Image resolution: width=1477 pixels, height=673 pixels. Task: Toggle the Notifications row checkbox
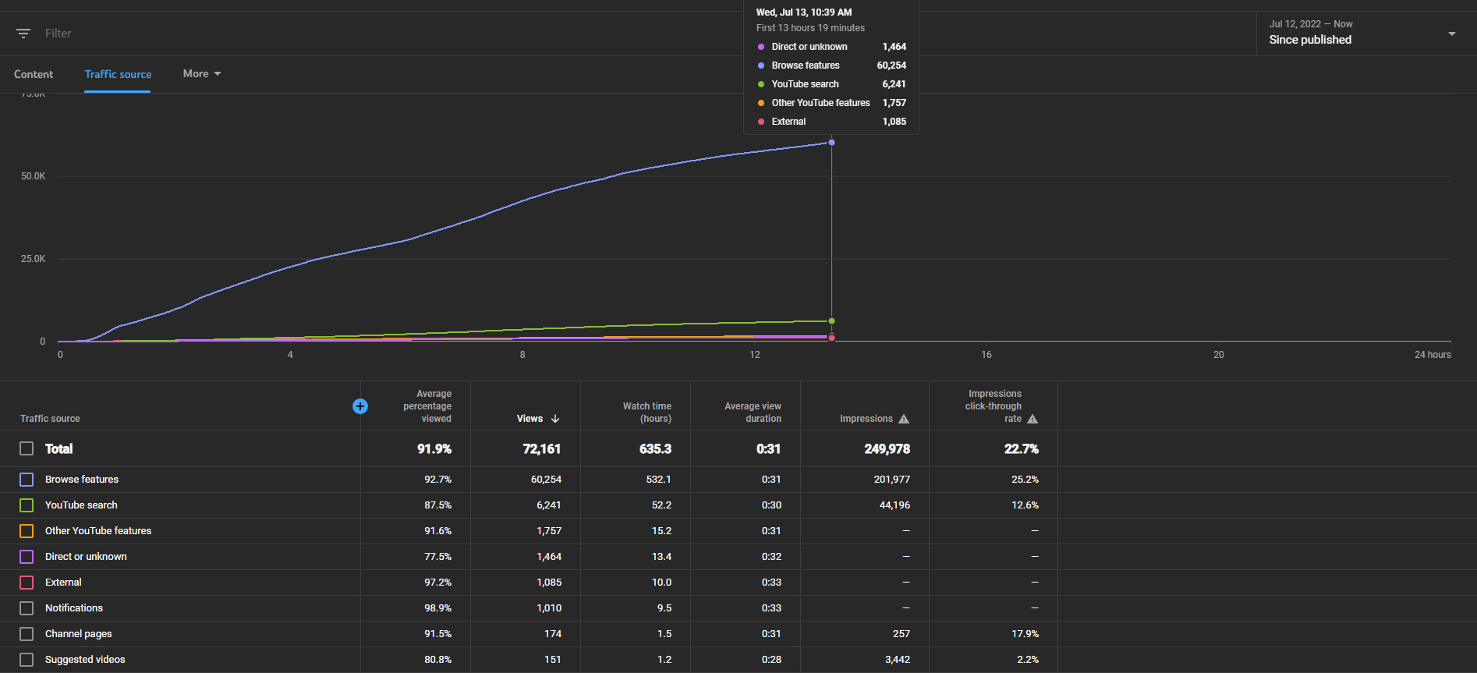point(27,608)
